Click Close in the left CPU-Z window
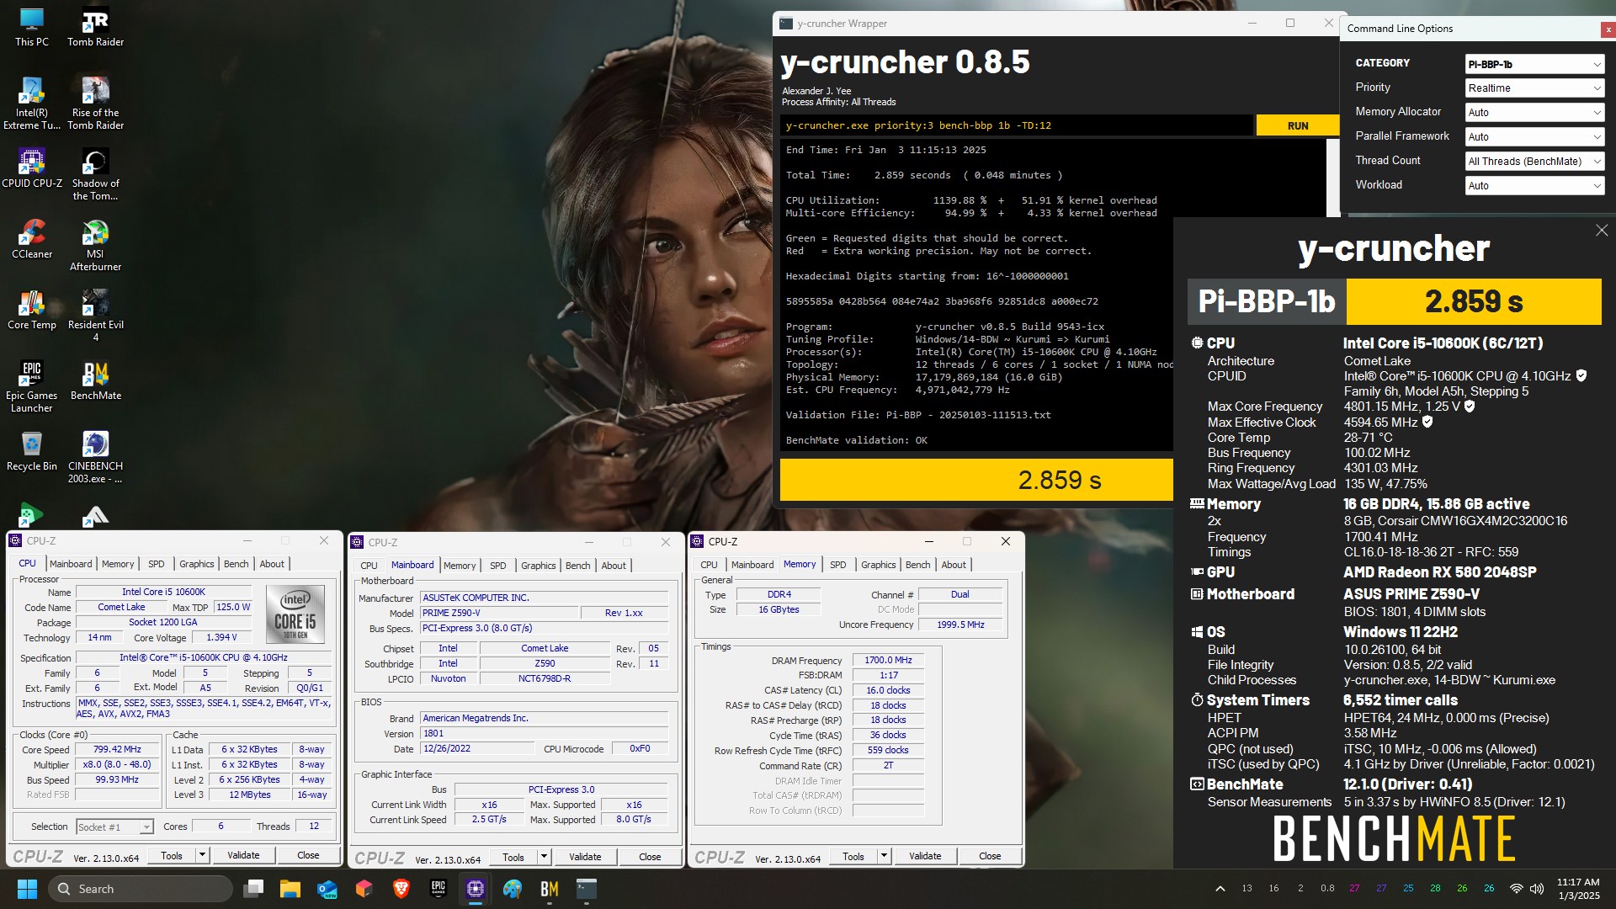 (x=308, y=855)
